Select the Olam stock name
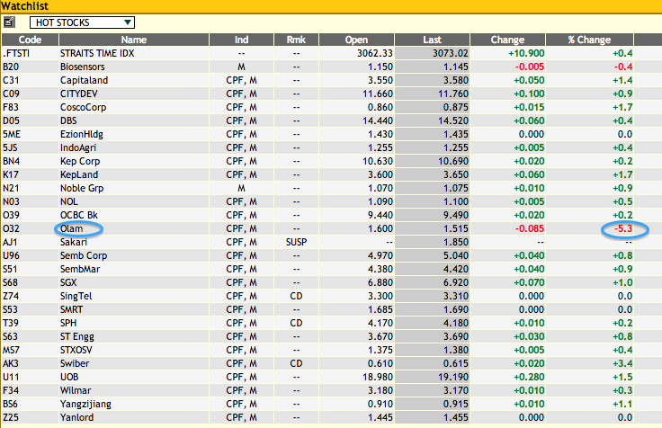The height and width of the screenshot is (428, 662). click(71, 229)
